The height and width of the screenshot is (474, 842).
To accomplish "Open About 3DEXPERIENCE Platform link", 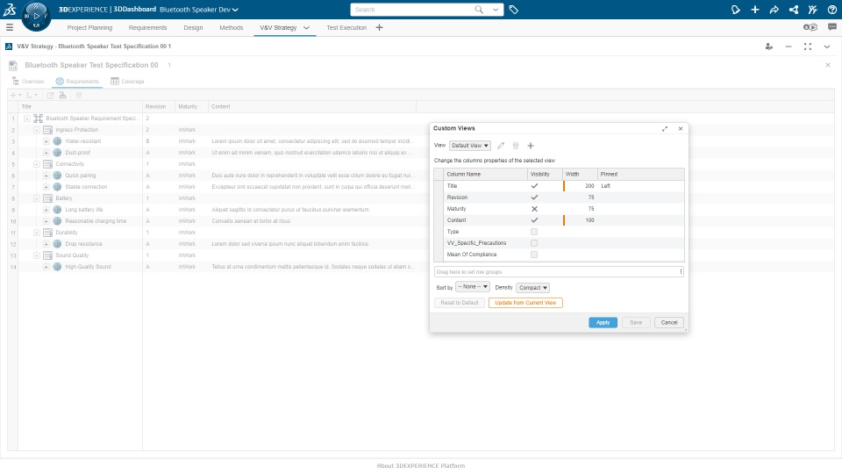I will coord(421,466).
